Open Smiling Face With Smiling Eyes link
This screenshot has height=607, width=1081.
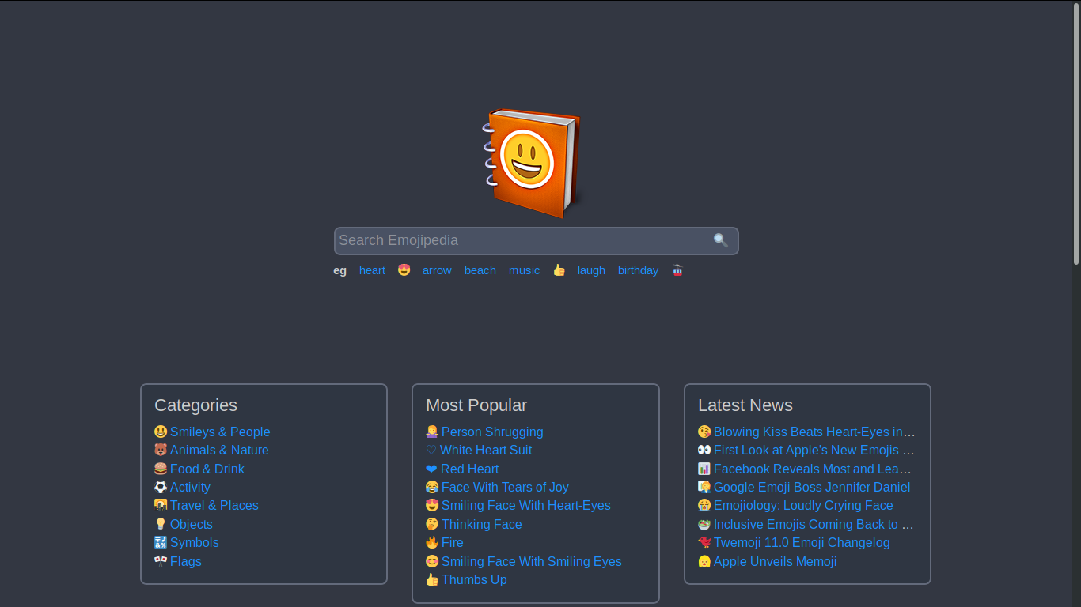coord(532,561)
